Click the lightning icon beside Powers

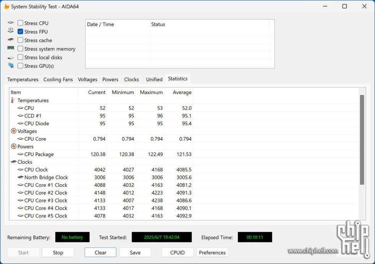coord(14,146)
